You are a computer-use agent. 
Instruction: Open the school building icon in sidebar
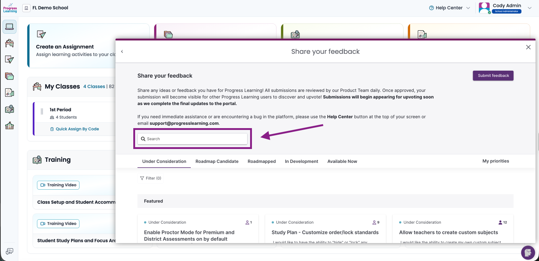pos(10,126)
